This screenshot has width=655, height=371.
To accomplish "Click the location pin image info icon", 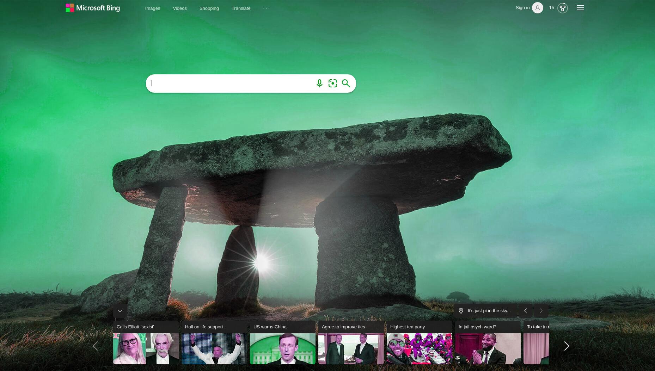I will (461, 311).
